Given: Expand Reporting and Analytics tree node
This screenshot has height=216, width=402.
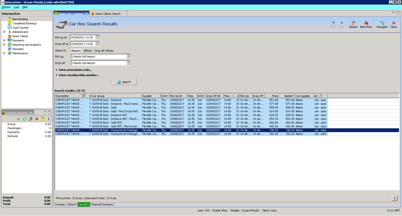Looking at the screenshot, I should tap(4, 45).
